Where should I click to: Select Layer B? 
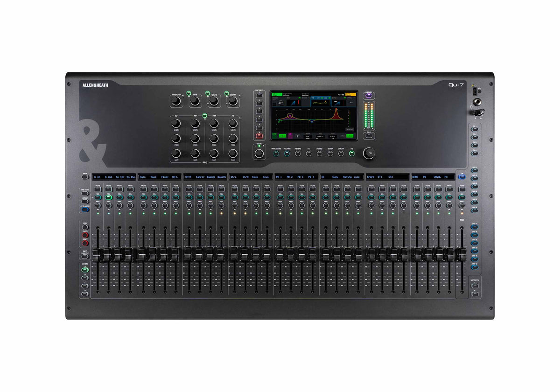[x=85, y=278]
